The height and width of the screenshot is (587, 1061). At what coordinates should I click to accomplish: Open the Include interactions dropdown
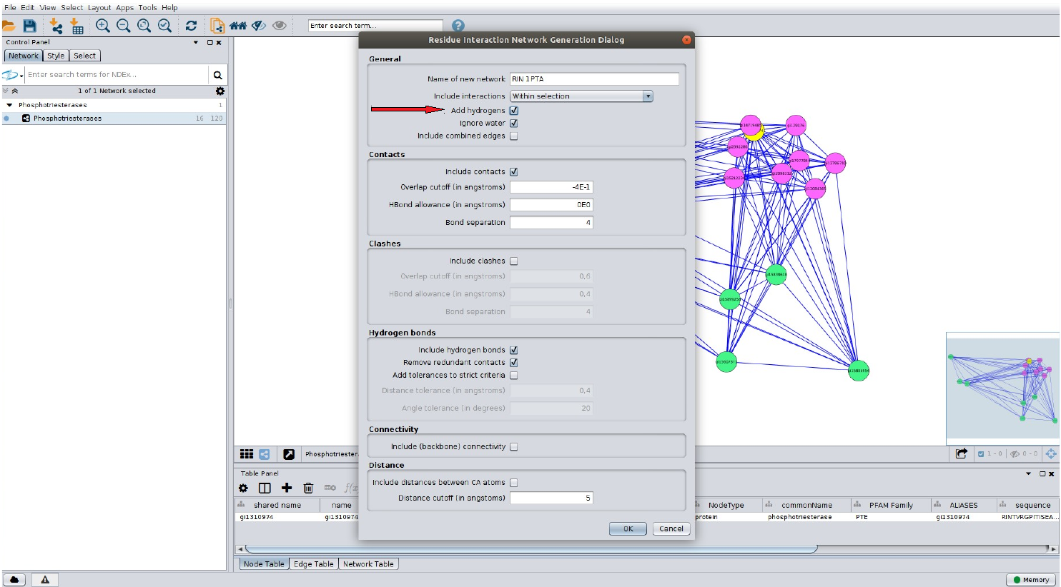click(581, 96)
